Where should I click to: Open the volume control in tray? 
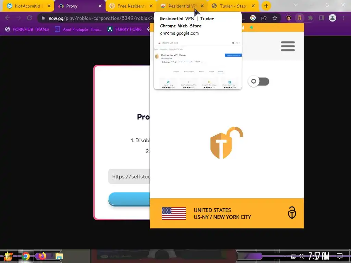click(302, 256)
